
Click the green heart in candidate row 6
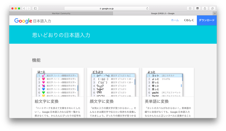point(43,92)
